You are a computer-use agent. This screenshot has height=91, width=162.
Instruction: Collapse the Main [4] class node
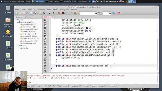tap(17, 46)
